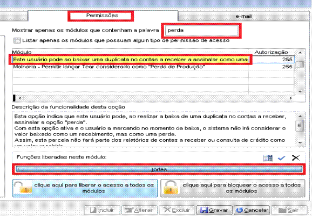This screenshot has width=312, height=216.
Task: Click the Incluir button
Action: [102, 210]
